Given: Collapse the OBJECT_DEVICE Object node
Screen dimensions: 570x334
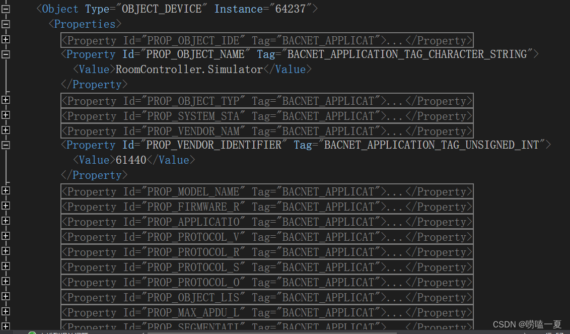Looking at the screenshot, I should [x=6, y=9].
